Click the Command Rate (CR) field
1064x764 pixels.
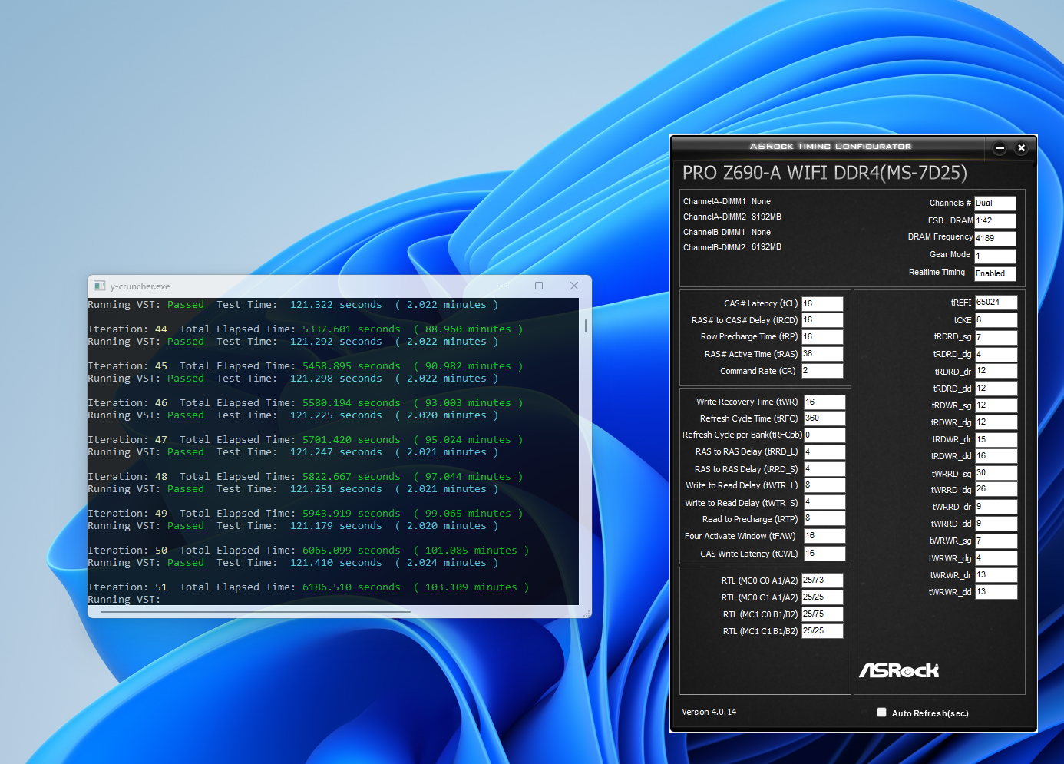click(x=822, y=371)
